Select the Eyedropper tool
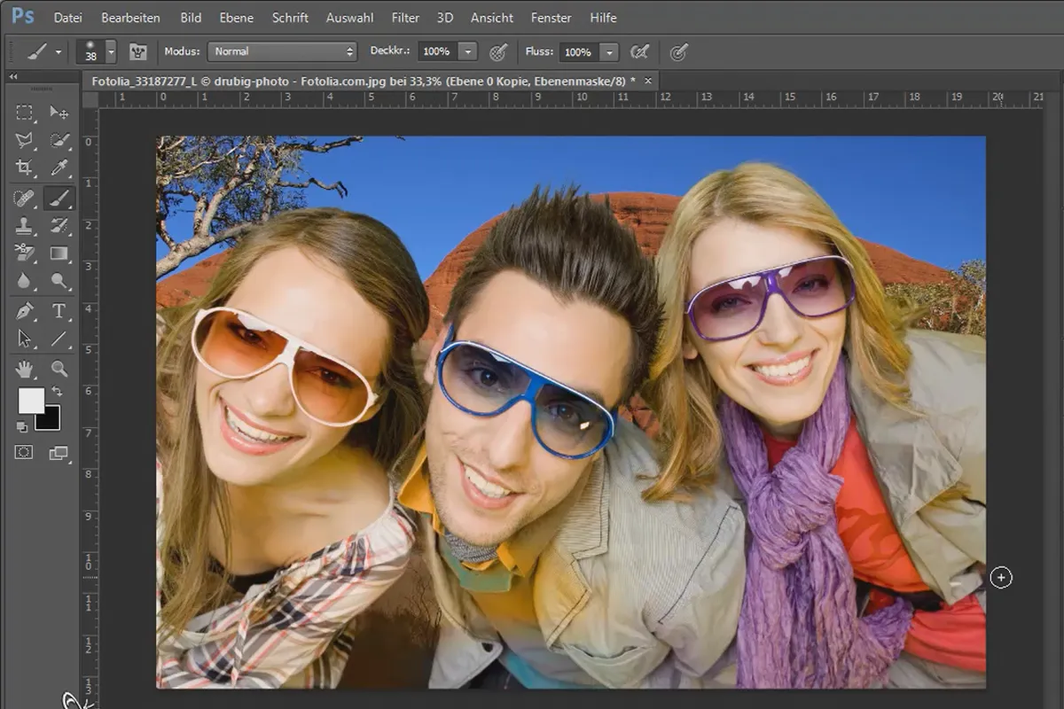Image resolution: width=1064 pixels, height=709 pixels. click(x=59, y=168)
